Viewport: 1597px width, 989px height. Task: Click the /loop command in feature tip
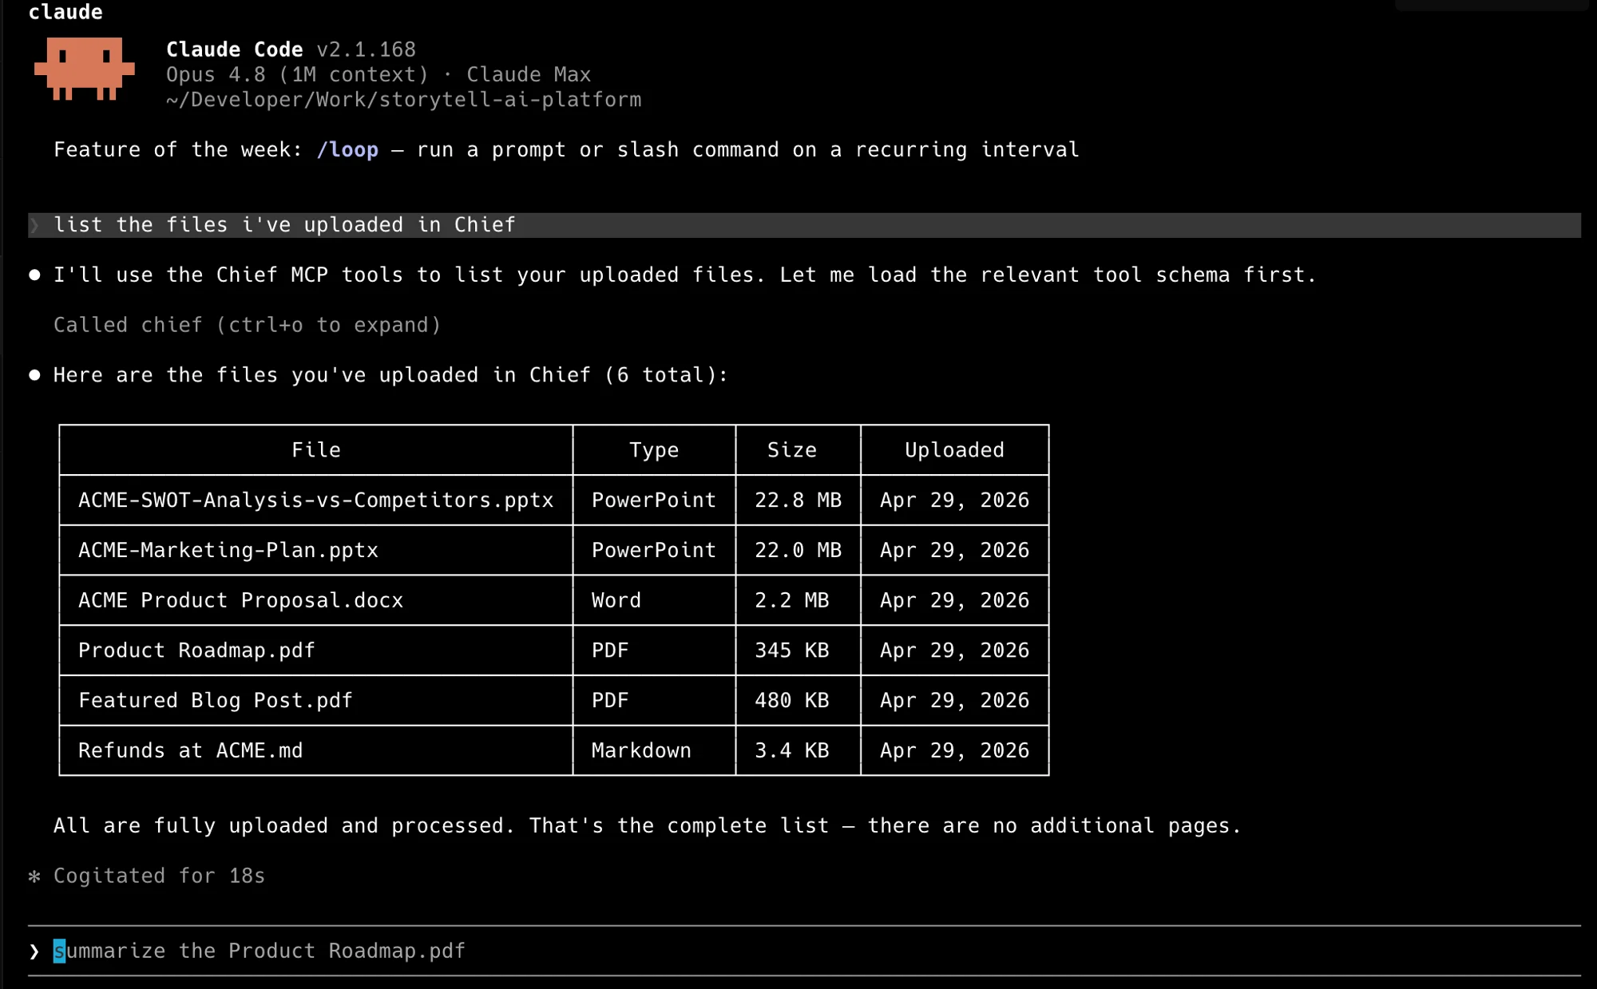tap(347, 150)
